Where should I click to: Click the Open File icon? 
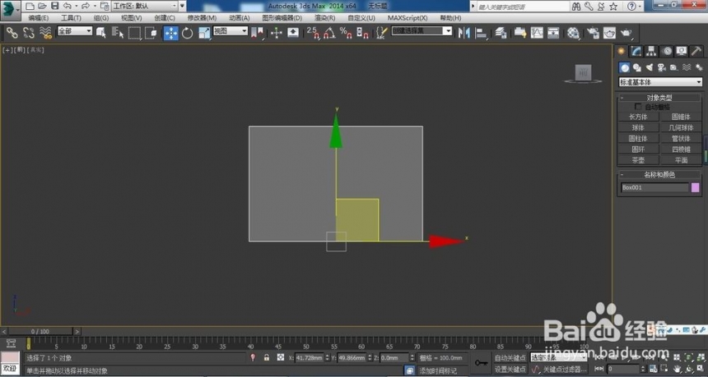pos(42,7)
